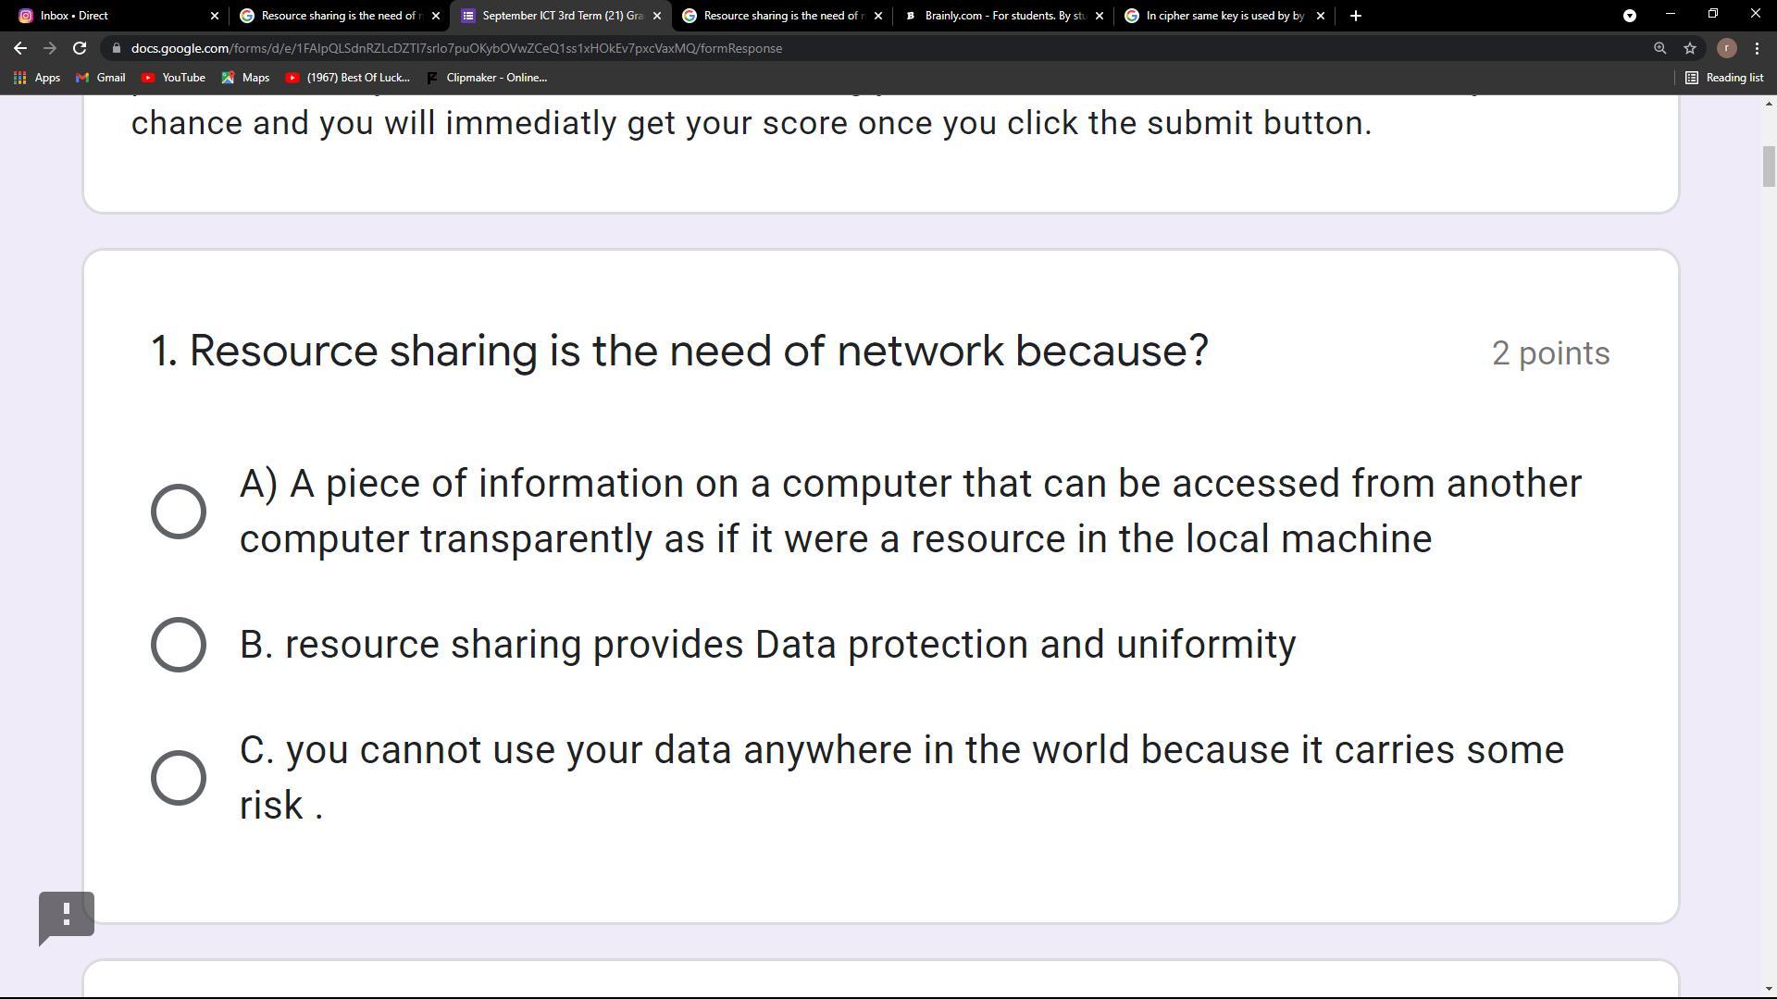Select option B about Data protection

click(x=179, y=645)
